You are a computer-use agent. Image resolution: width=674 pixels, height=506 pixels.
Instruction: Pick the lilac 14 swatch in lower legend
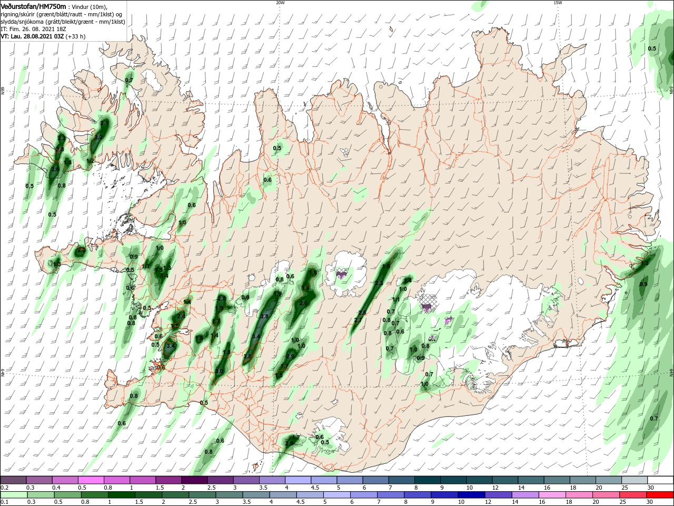526,495
